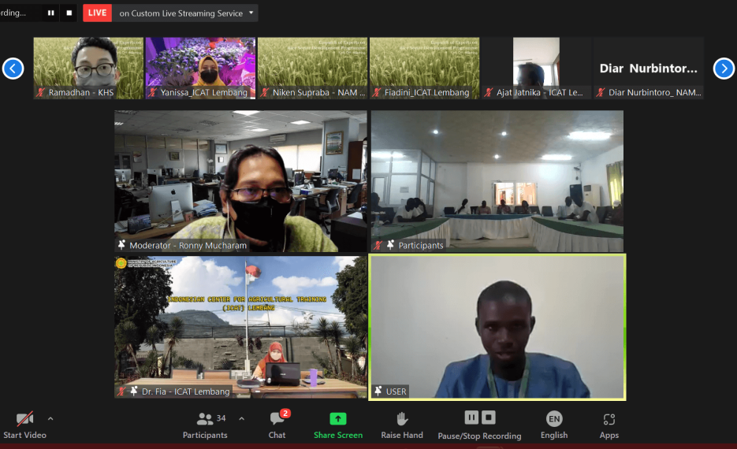
Task: Select Moderator - Ronny Mucharam video tile
Action: pyautogui.click(x=240, y=181)
